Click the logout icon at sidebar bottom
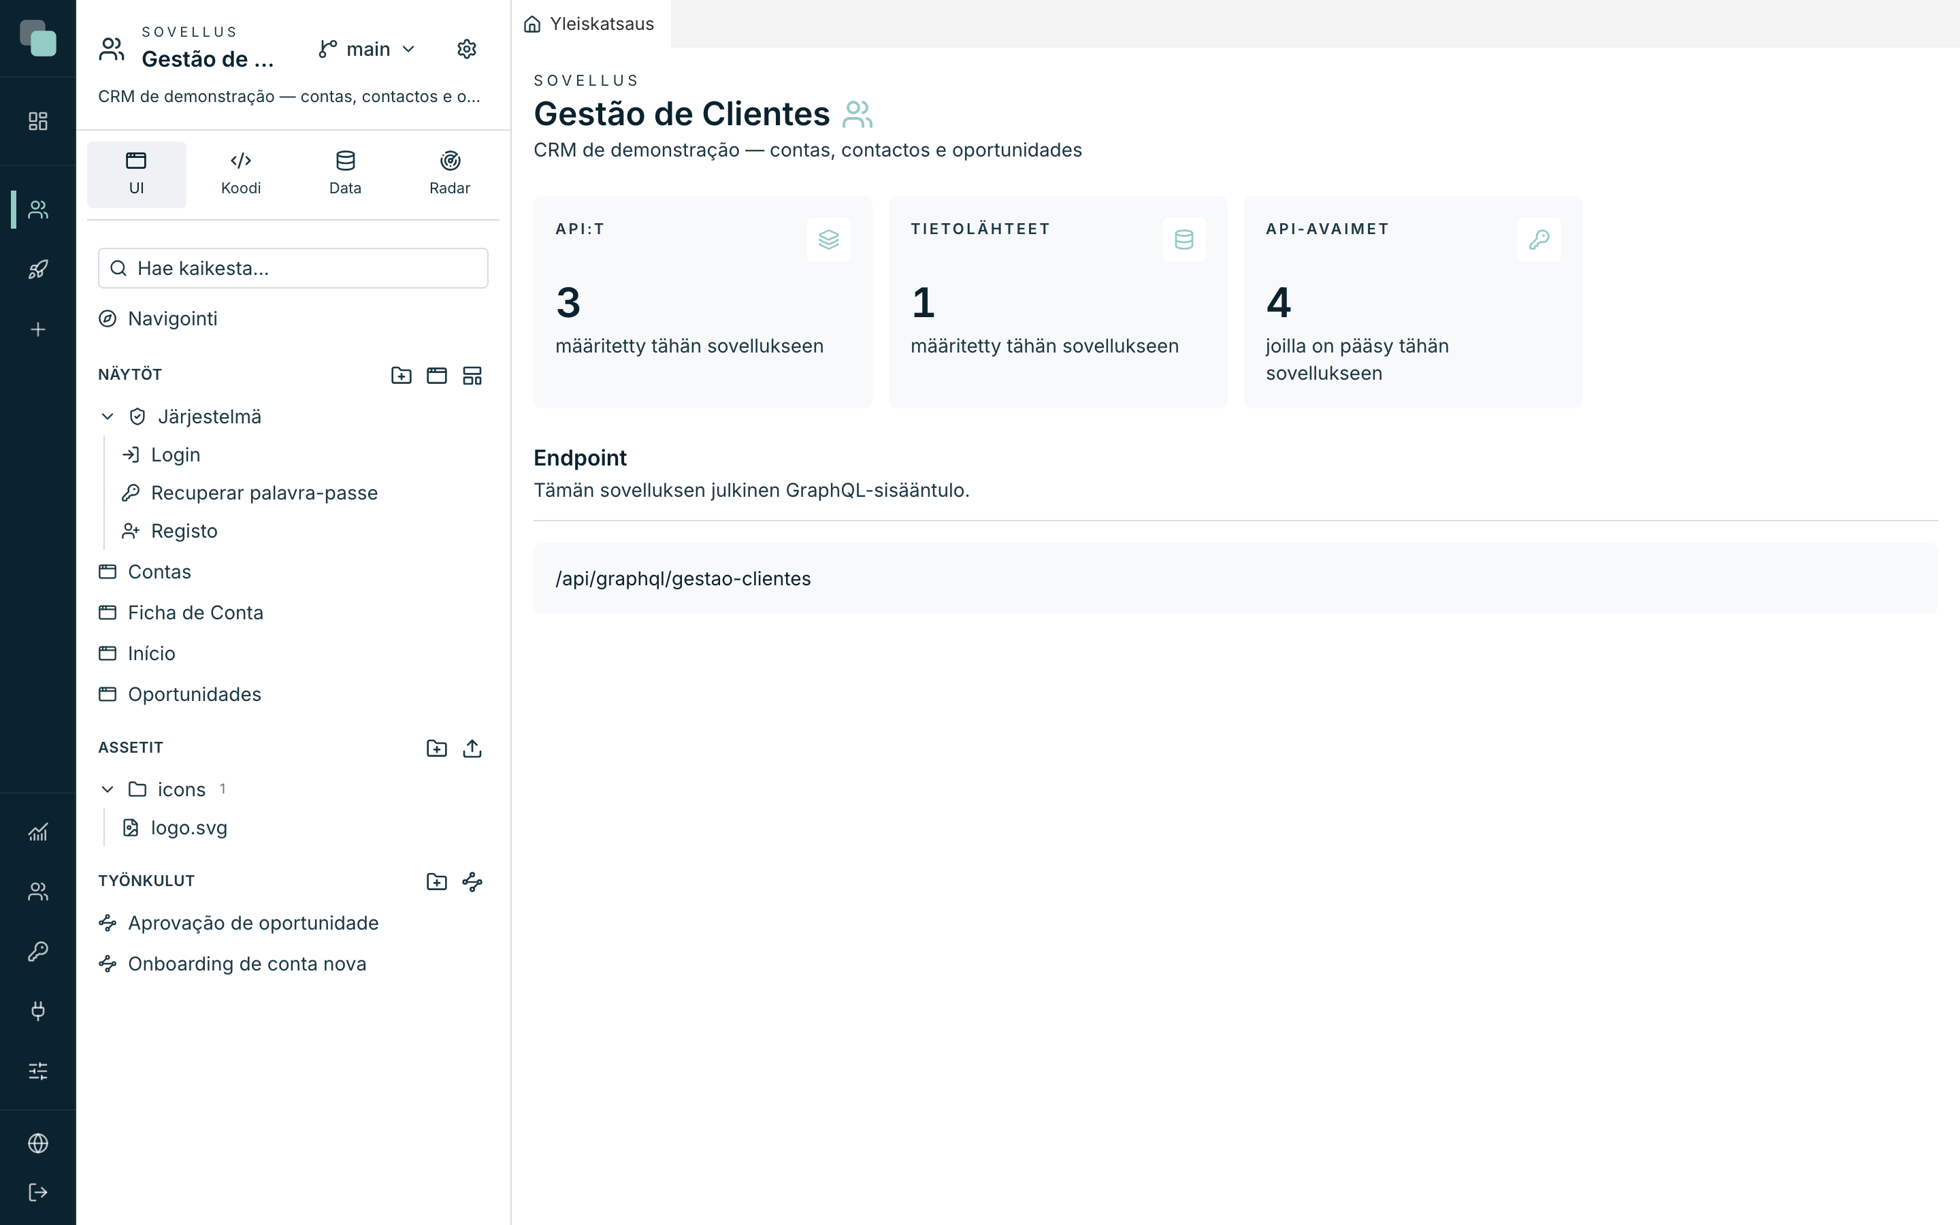 [38, 1192]
